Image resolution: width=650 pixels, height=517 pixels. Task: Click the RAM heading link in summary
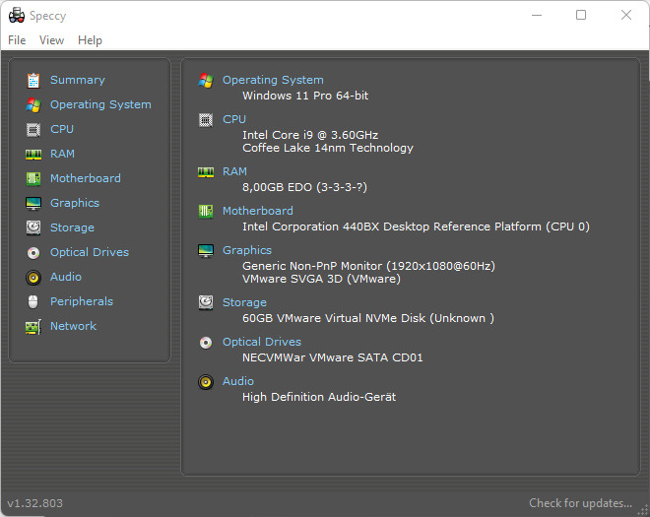234,171
